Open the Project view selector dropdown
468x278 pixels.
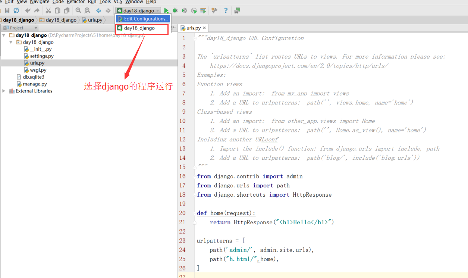coord(20,28)
